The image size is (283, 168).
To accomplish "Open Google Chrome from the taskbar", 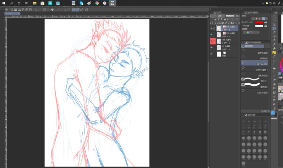I will [x=97, y=3].
